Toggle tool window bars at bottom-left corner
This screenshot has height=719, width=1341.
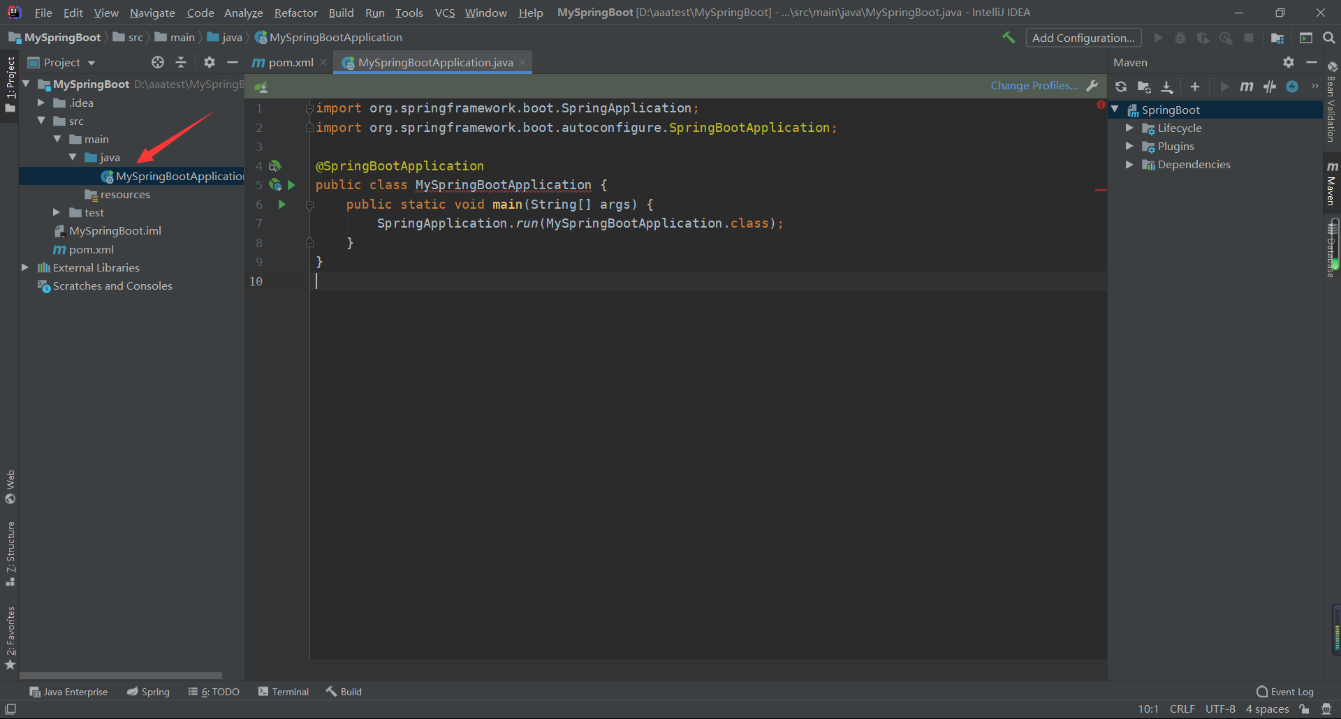(10, 709)
